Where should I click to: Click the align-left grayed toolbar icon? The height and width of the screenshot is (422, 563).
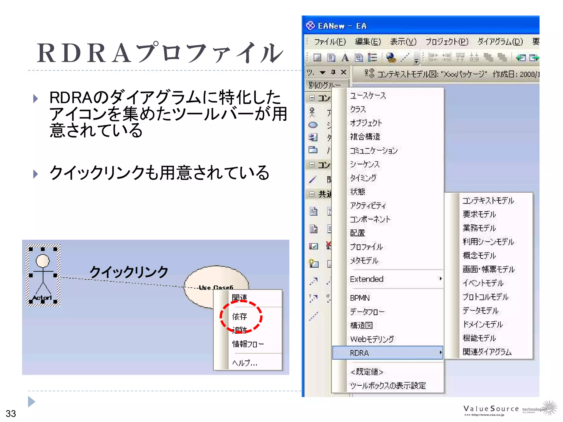tap(433, 57)
